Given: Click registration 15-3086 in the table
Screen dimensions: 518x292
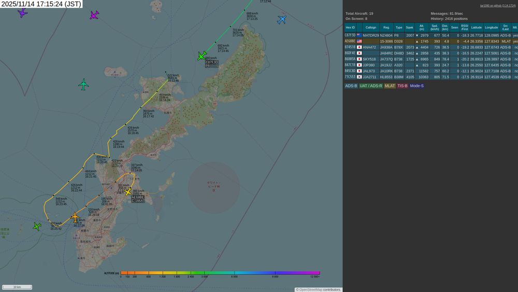Looking at the screenshot, I should pos(386,41).
